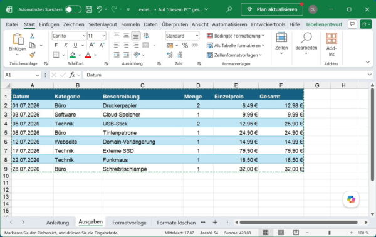376x237 pixels.
Task: Click the zoom level 100 % text
Action: click(x=363, y=233)
